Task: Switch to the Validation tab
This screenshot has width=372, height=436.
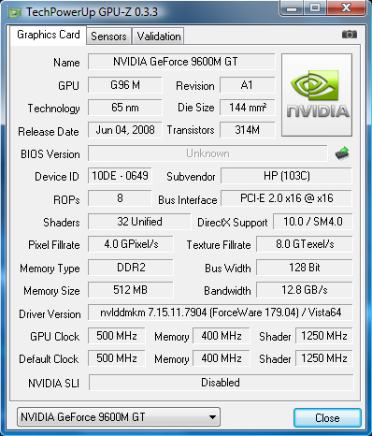Action: click(x=158, y=36)
